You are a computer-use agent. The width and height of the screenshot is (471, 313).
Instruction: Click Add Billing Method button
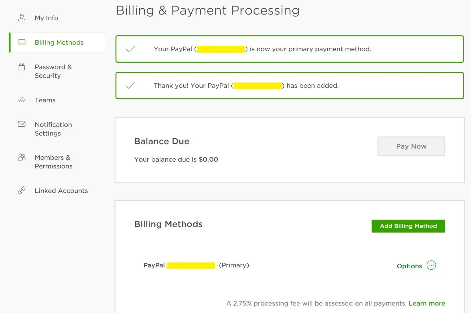[408, 226]
